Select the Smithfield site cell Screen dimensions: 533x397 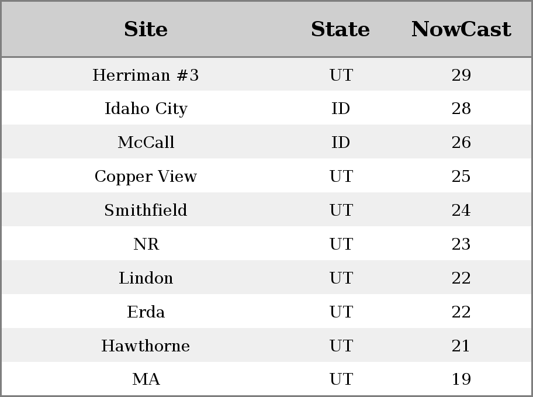pos(146,210)
